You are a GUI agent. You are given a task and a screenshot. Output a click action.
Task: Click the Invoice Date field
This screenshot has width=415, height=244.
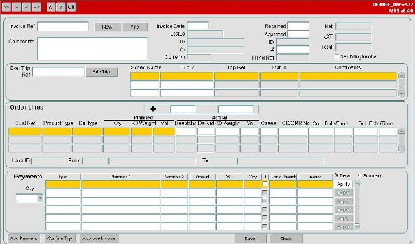click(x=198, y=26)
